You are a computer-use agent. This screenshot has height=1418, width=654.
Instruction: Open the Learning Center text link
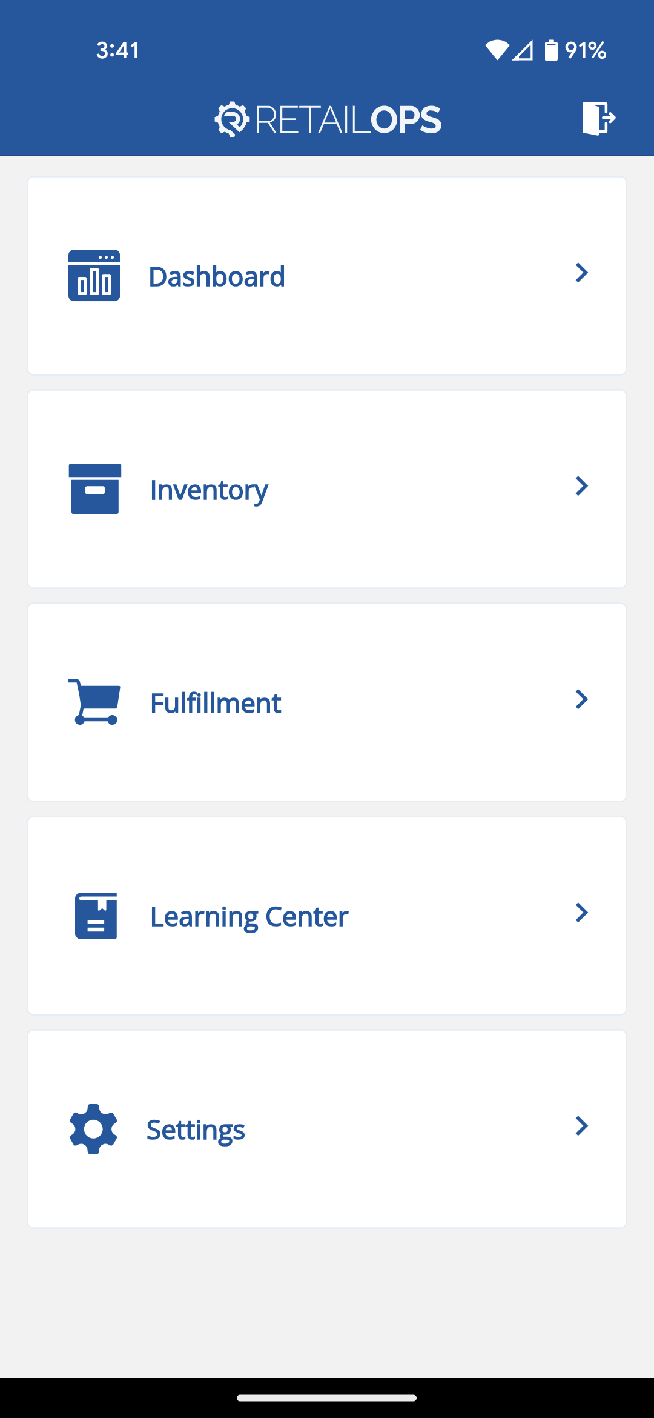(249, 917)
